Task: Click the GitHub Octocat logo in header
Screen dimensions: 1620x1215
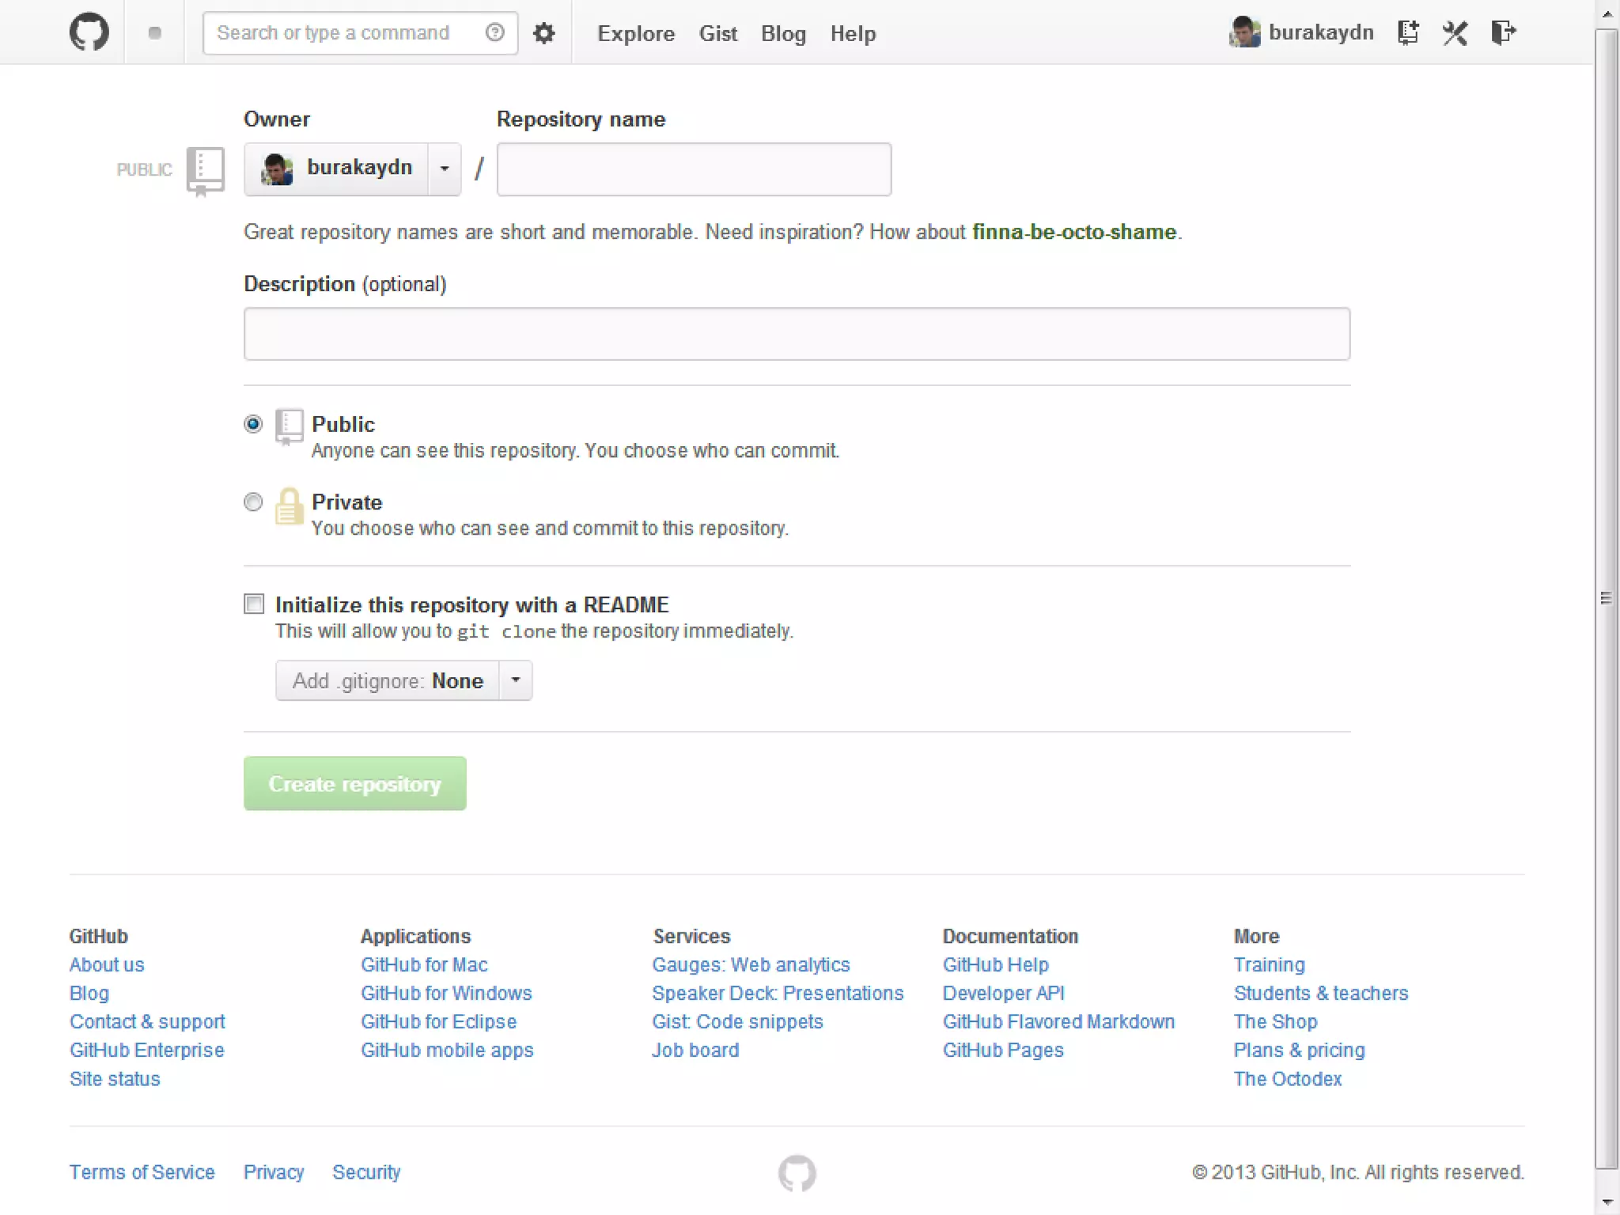Action: [x=89, y=32]
